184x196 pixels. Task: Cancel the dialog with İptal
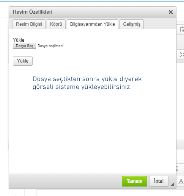click(159, 181)
